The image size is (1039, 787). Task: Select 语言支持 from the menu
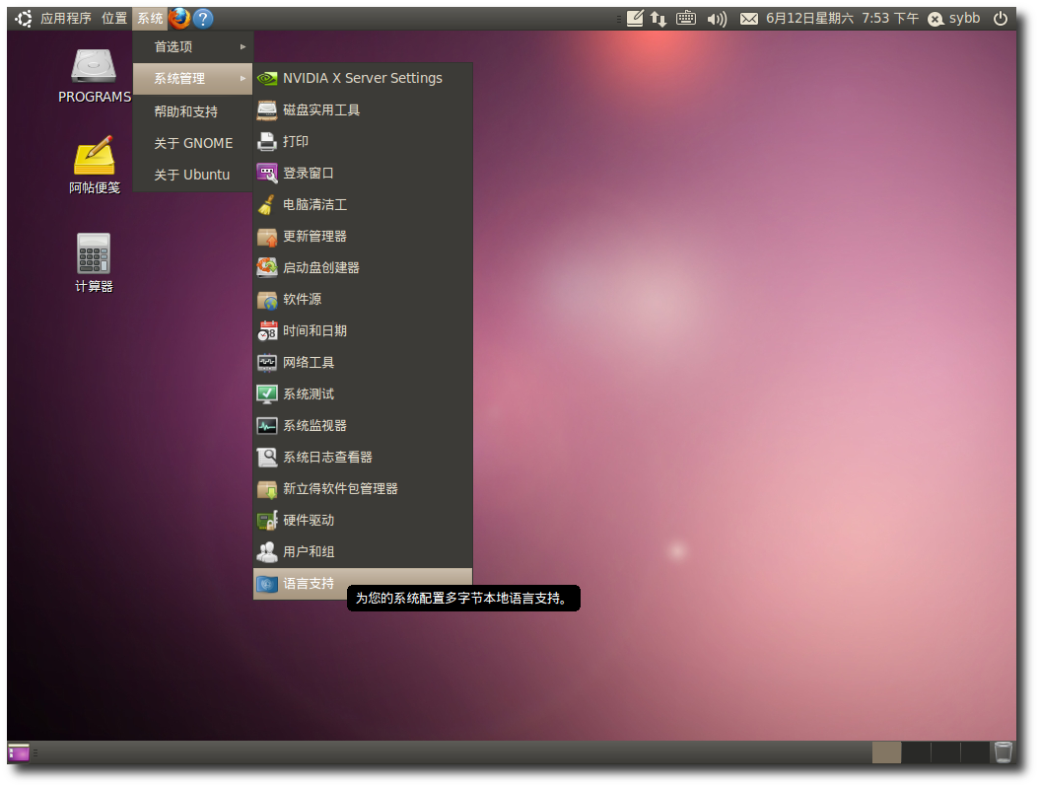[309, 583]
